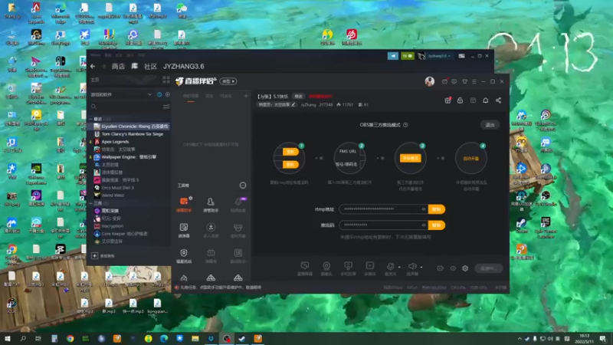Click the record video icon near settings
The image size is (613, 345).
click(x=440, y=268)
